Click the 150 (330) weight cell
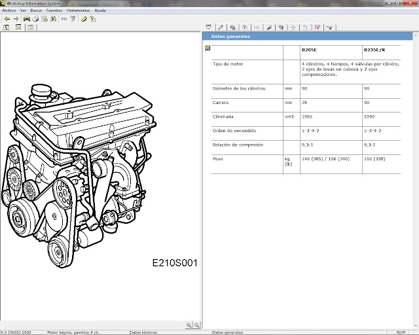This screenshot has width=419, height=335. pyautogui.click(x=374, y=159)
